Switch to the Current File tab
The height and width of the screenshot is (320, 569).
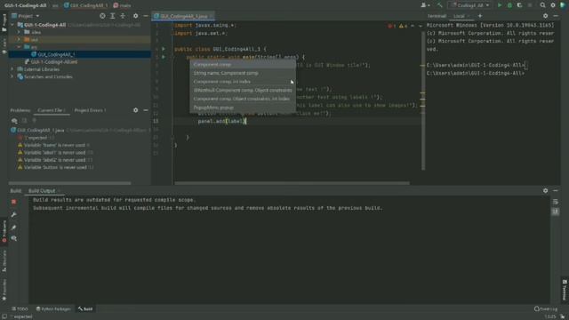pyautogui.click(x=52, y=110)
